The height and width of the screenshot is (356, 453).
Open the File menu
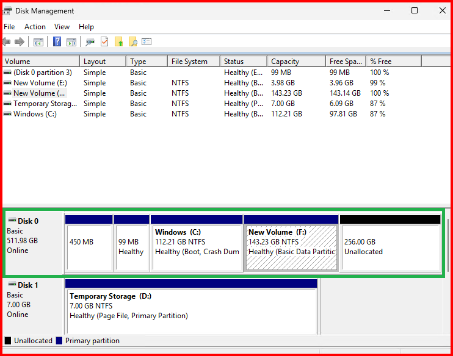(x=9, y=27)
